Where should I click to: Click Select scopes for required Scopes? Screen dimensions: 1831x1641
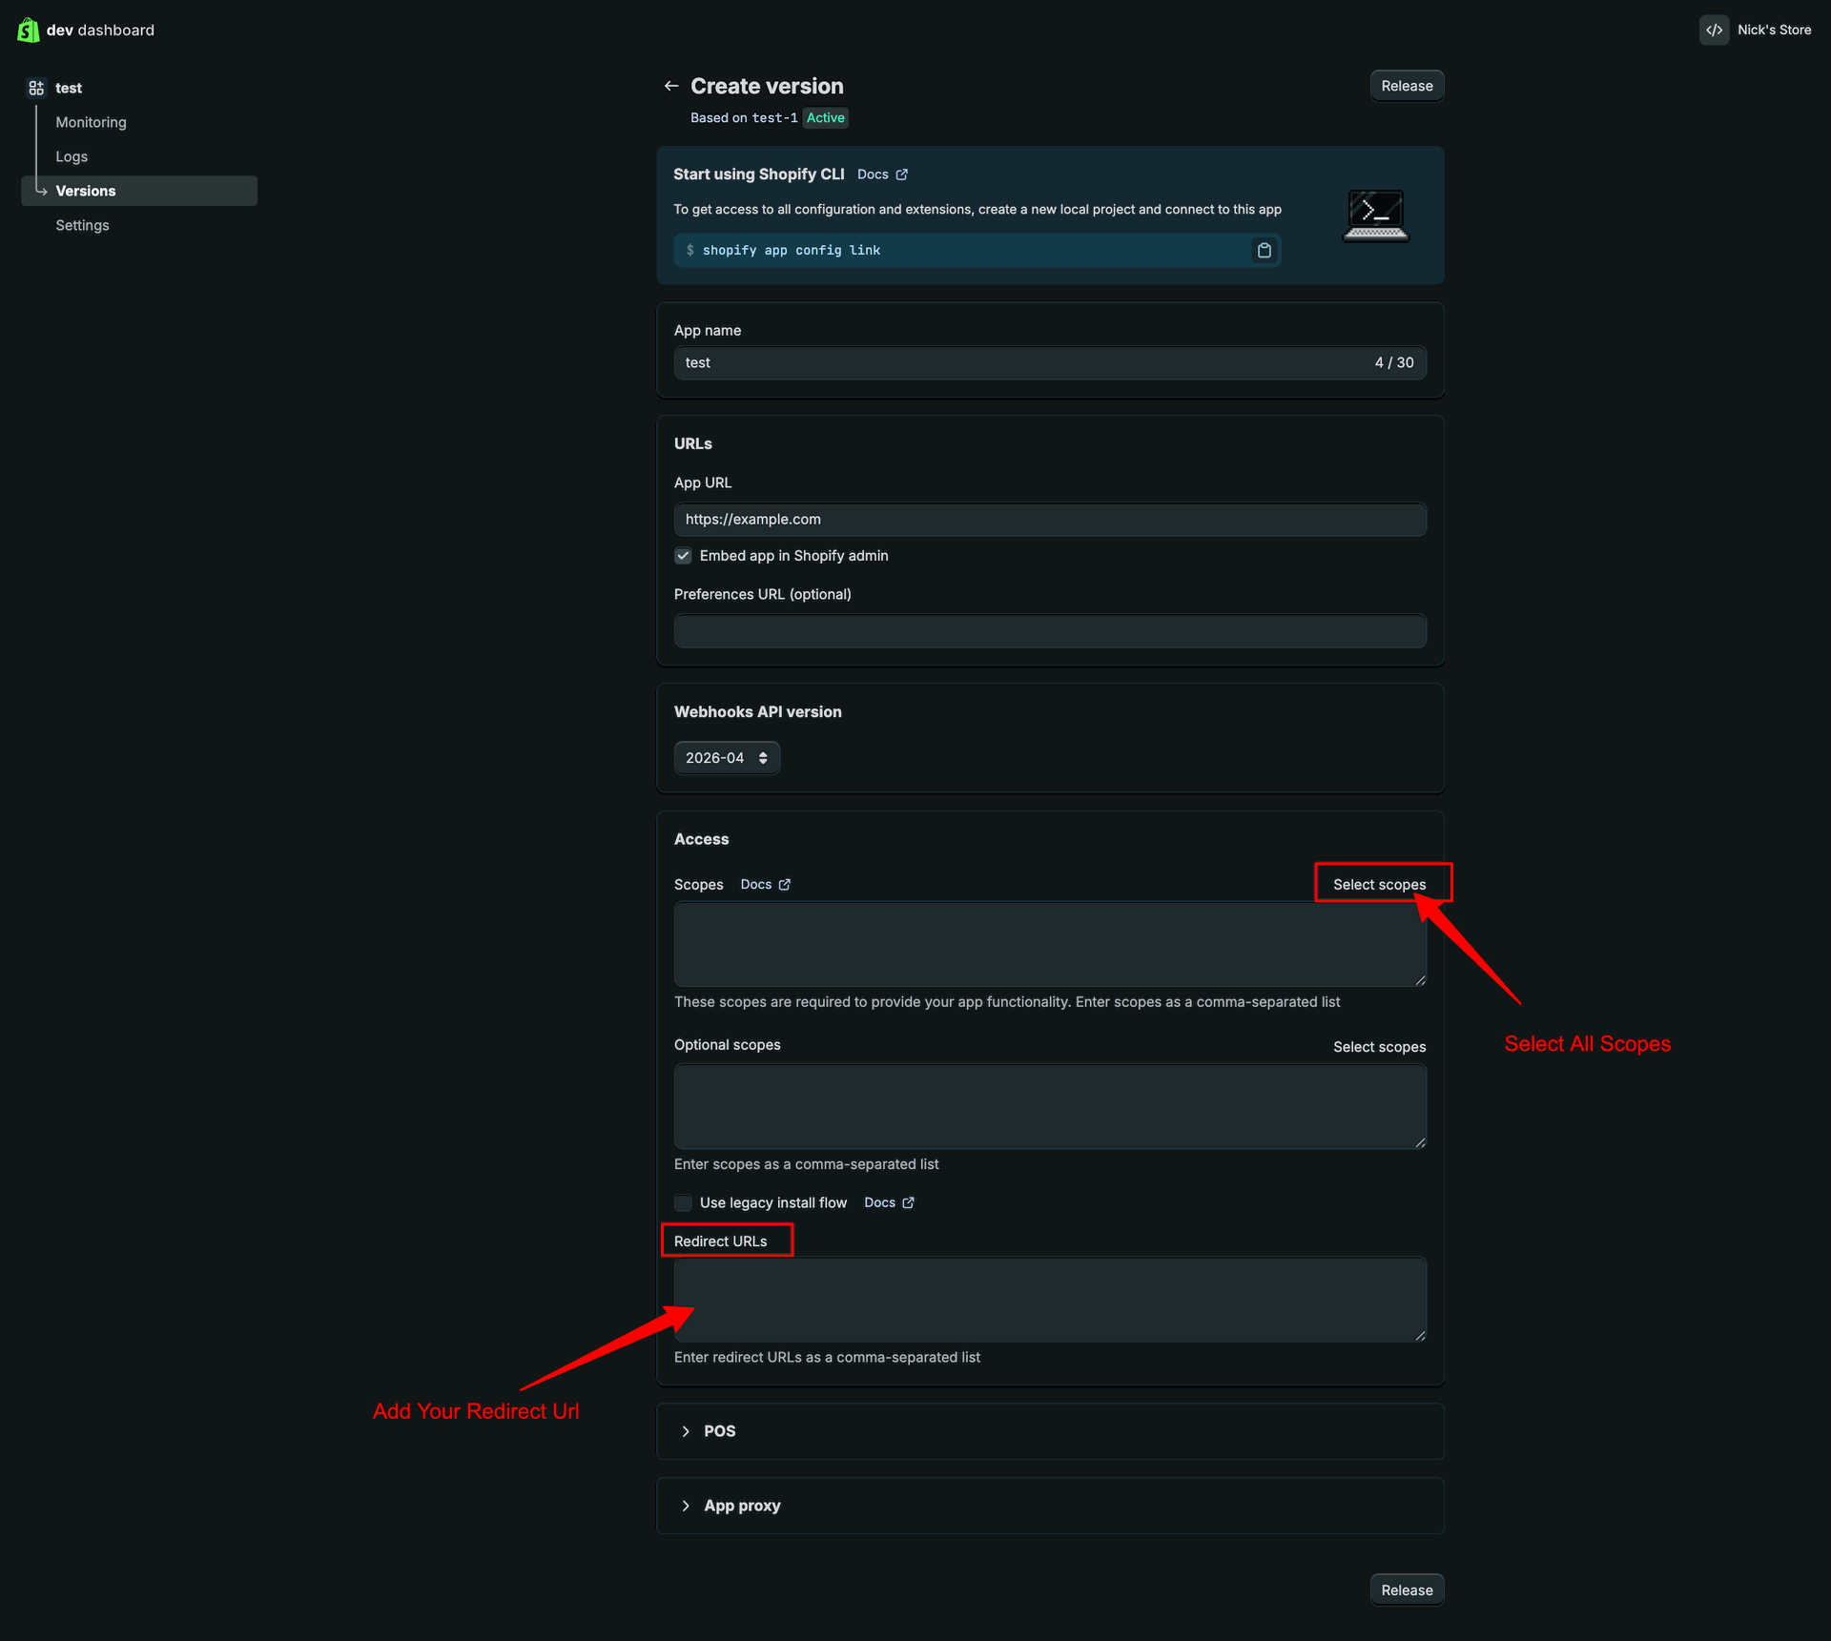(1379, 885)
